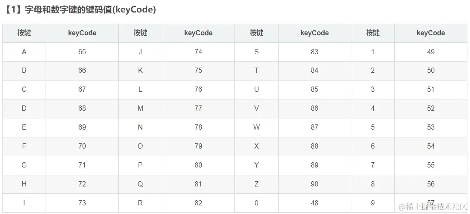The height and width of the screenshot is (214, 470).
Task: Click the cell for key S
Action: [257, 52]
